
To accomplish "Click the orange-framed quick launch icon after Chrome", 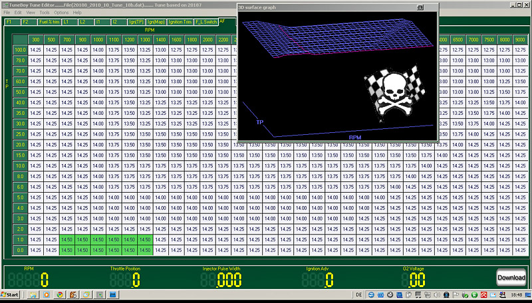I will pos(86,294).
